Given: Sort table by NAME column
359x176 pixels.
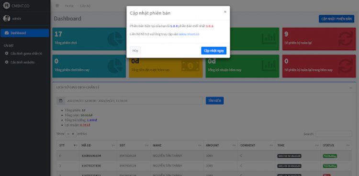Looking at the screenshot, I should click(x=177, y=145).
